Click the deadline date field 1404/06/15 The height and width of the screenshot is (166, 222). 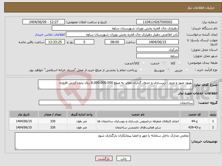[x=157, y=42]
